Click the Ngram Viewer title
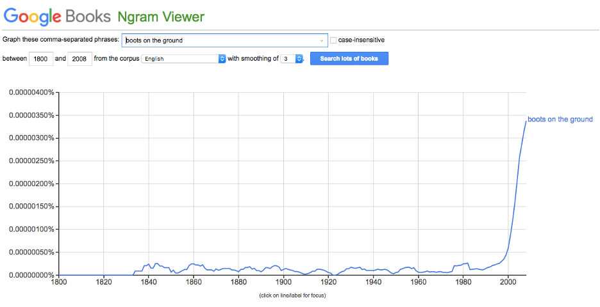Image resolution: width=600 pixels, height=307 pixels. 161,16
